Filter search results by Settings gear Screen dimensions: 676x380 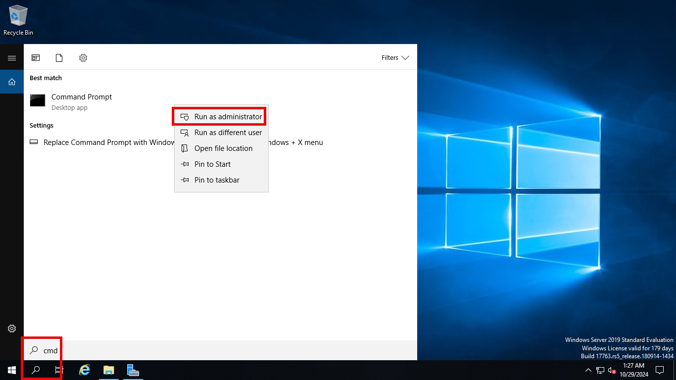point(83,58)
